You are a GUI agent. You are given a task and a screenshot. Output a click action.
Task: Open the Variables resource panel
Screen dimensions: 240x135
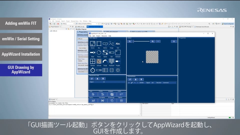tap(102, 100)
